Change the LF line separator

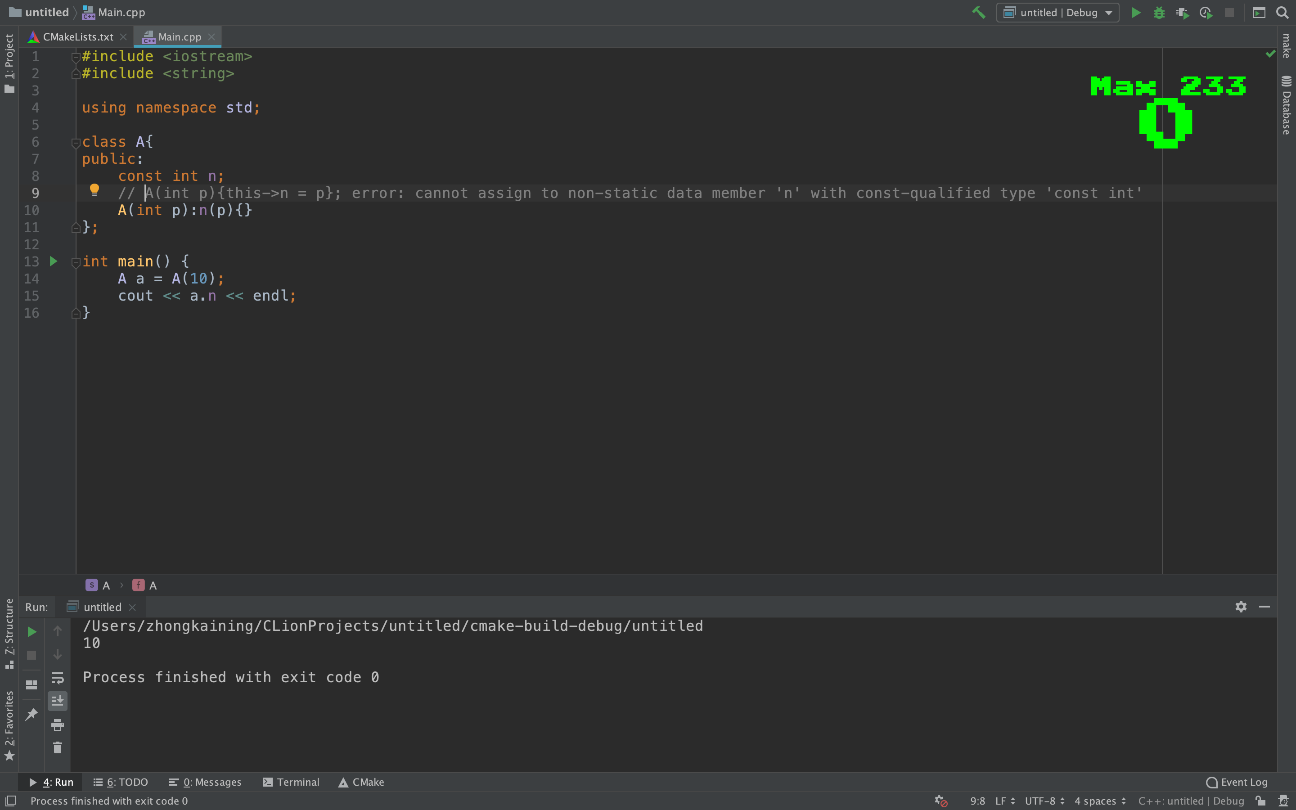(1005, 801)
